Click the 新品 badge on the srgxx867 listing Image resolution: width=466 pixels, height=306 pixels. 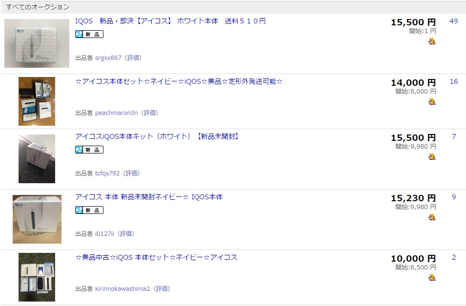(89, 34)
